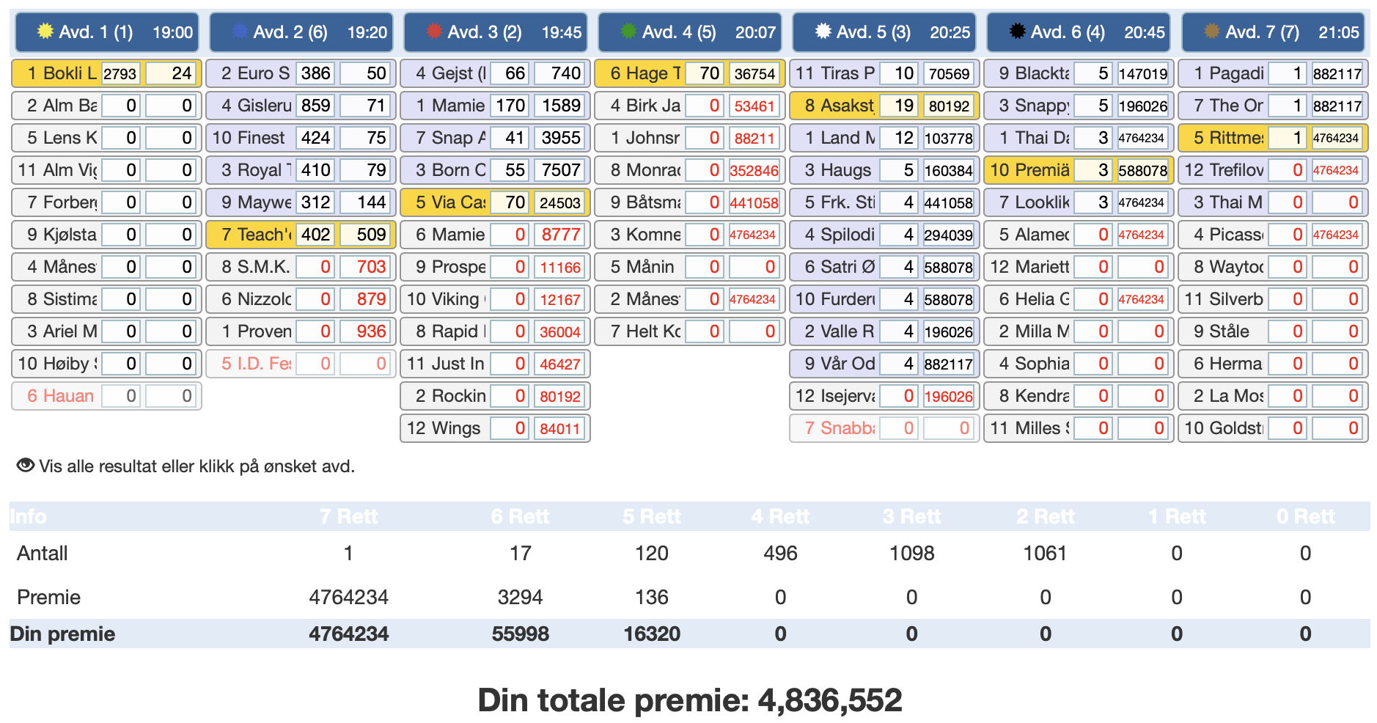This screenshot has width=1377, height=723.
Task: Click the red burst icon beside Avd. 3
Action: tap(434, 32)
